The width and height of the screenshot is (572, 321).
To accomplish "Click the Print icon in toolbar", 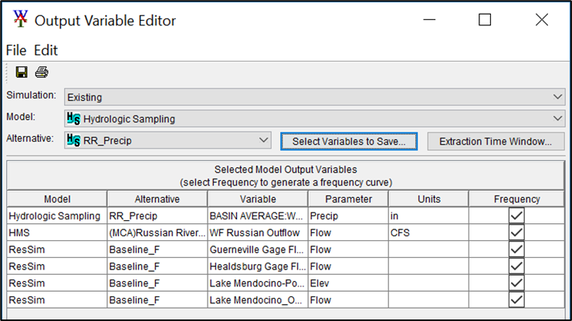I will coord(41,72).
